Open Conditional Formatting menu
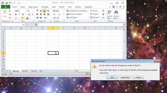167x93 pixels. click(x=77, y=11)
